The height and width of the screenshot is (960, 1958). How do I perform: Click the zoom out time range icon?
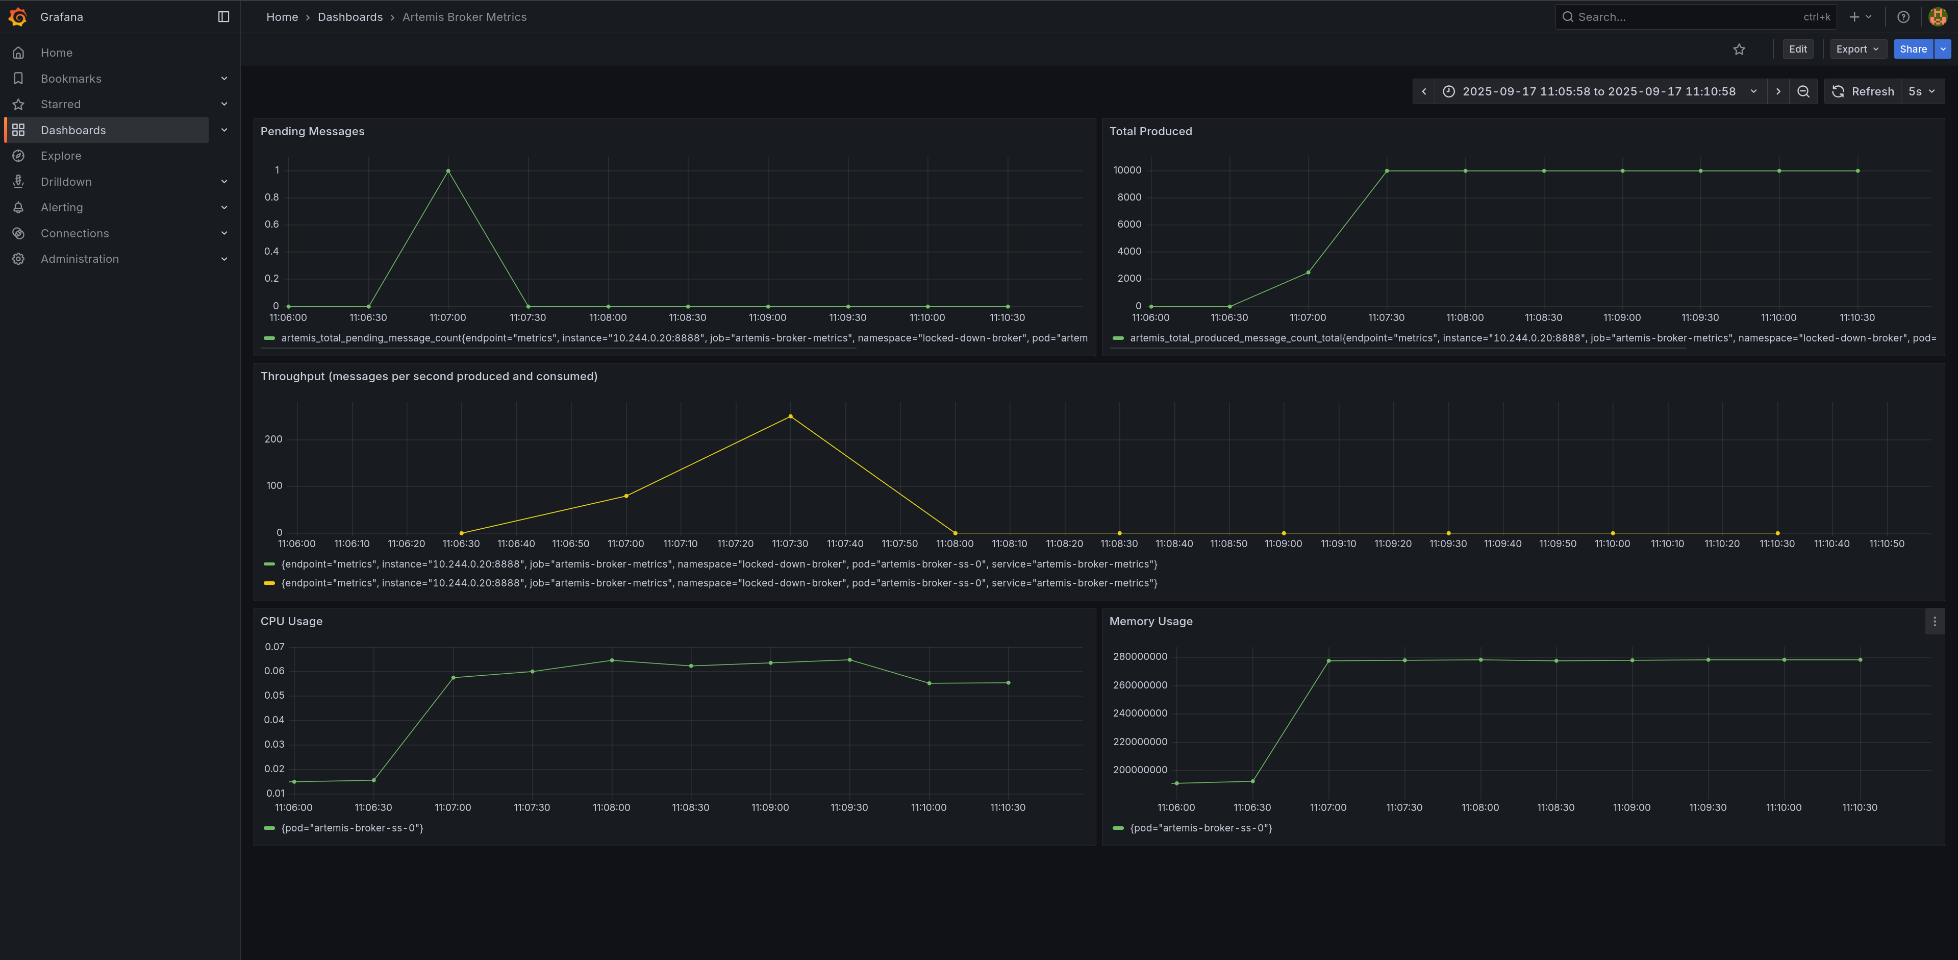tap(1803, 91)
